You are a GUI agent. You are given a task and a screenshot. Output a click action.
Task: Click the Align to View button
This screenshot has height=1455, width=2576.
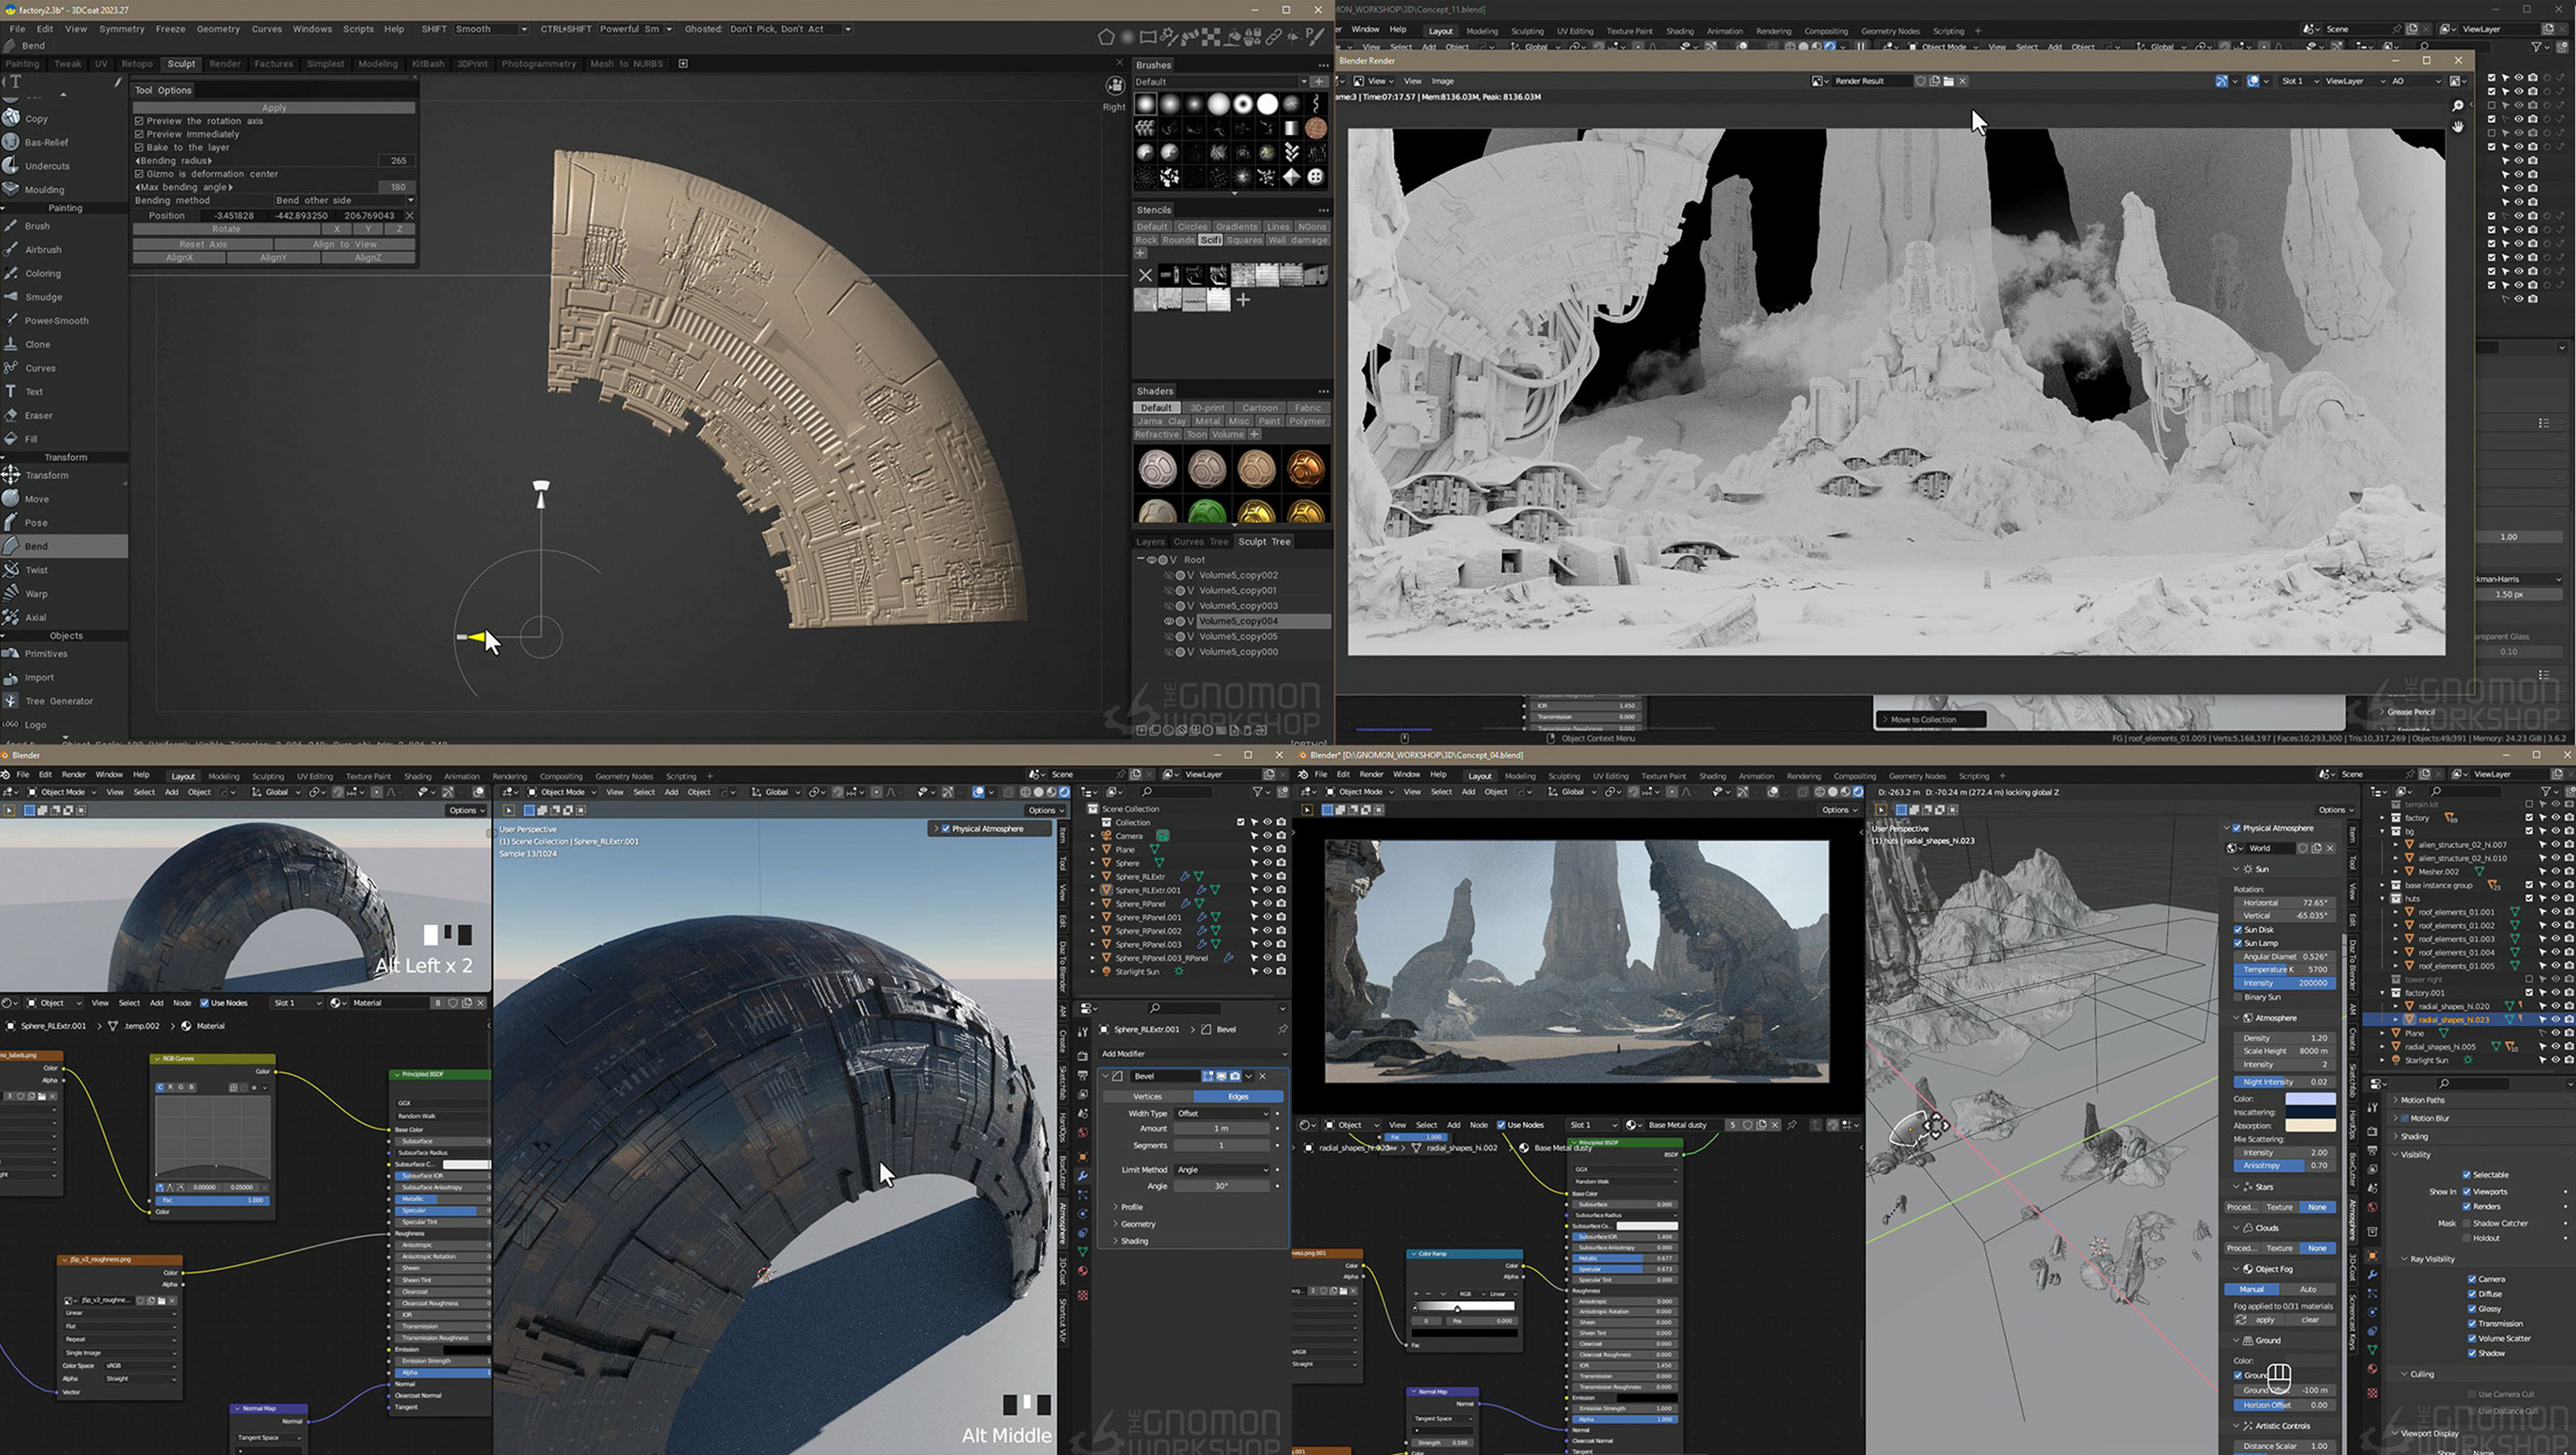click(344, 244)
